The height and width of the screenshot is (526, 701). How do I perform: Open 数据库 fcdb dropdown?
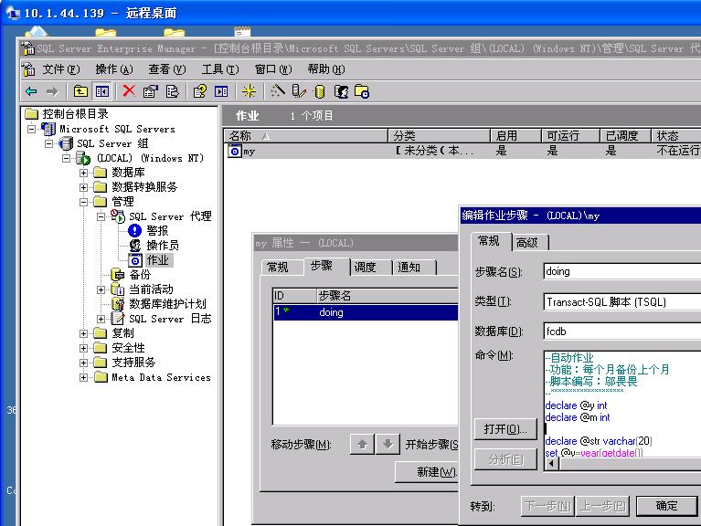(x=622, y=331)
